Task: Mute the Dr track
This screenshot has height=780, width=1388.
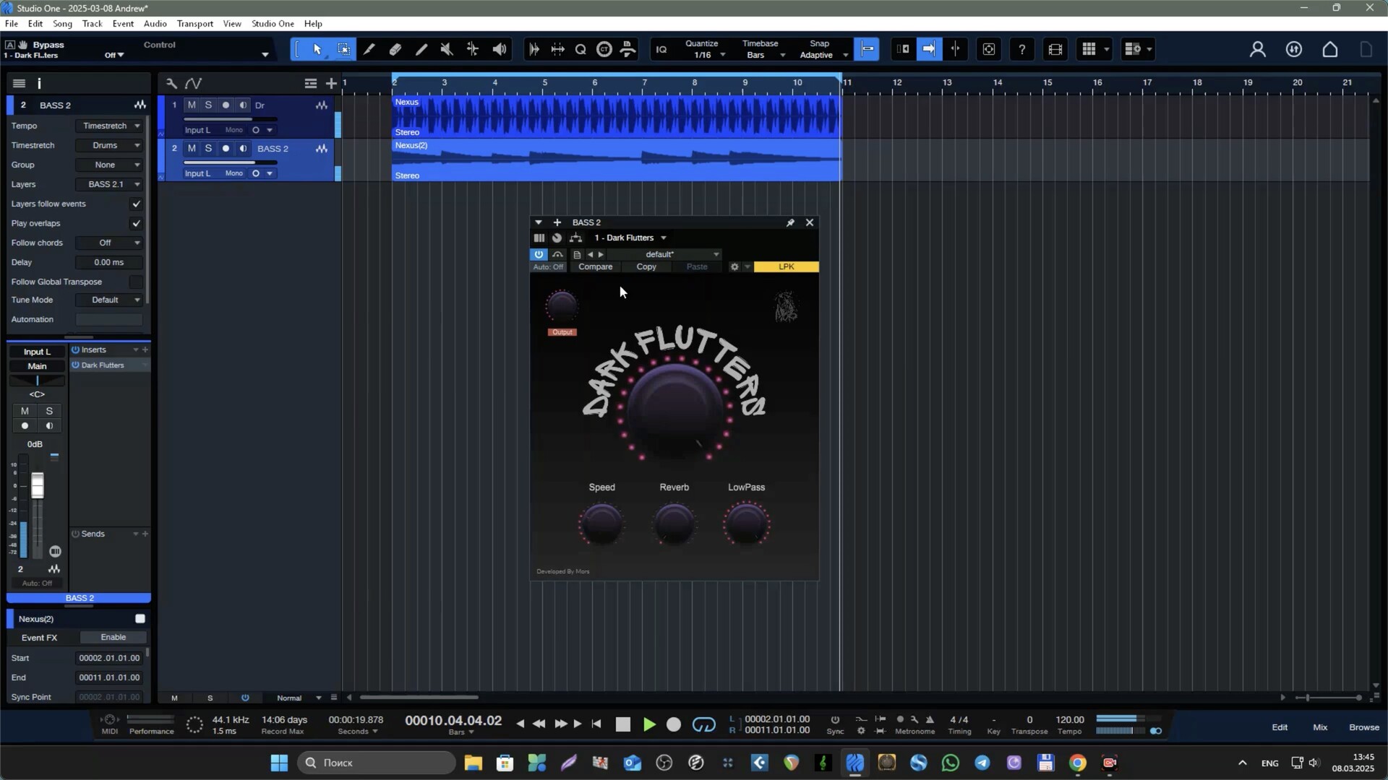Action: 192,105
